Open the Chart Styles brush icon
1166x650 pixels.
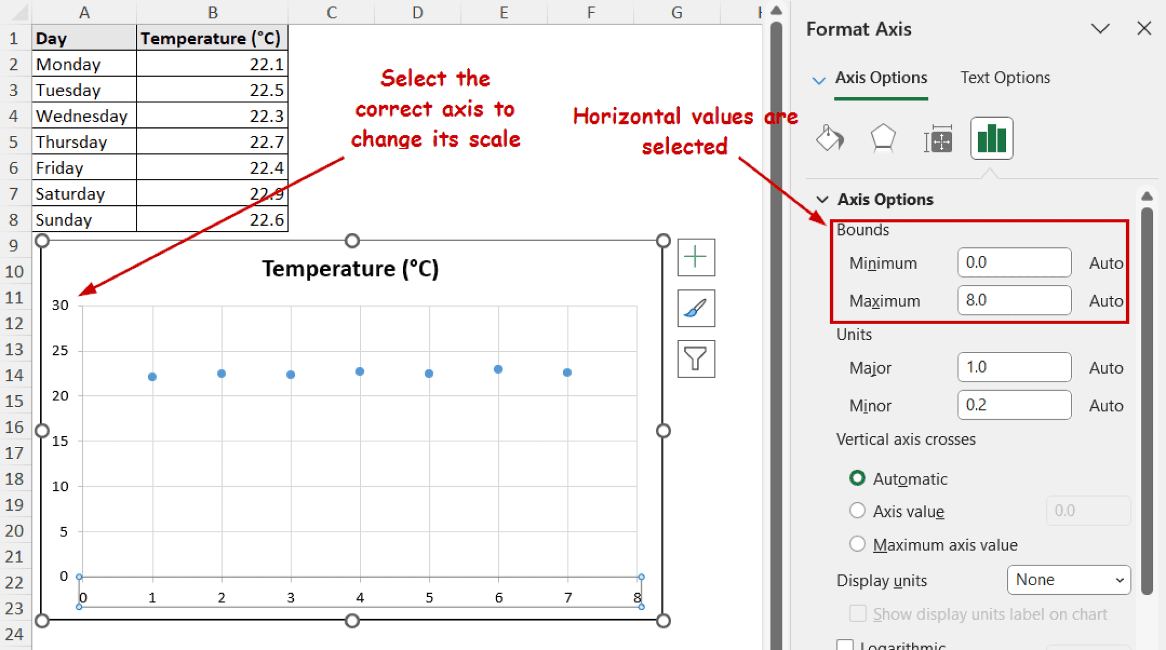pos(696,309)
